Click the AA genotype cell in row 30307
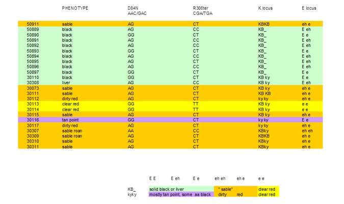344x204 pixels. point(131,131)
